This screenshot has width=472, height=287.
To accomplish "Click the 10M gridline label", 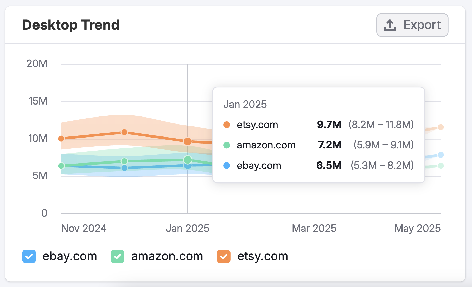I will pos(36,138).
